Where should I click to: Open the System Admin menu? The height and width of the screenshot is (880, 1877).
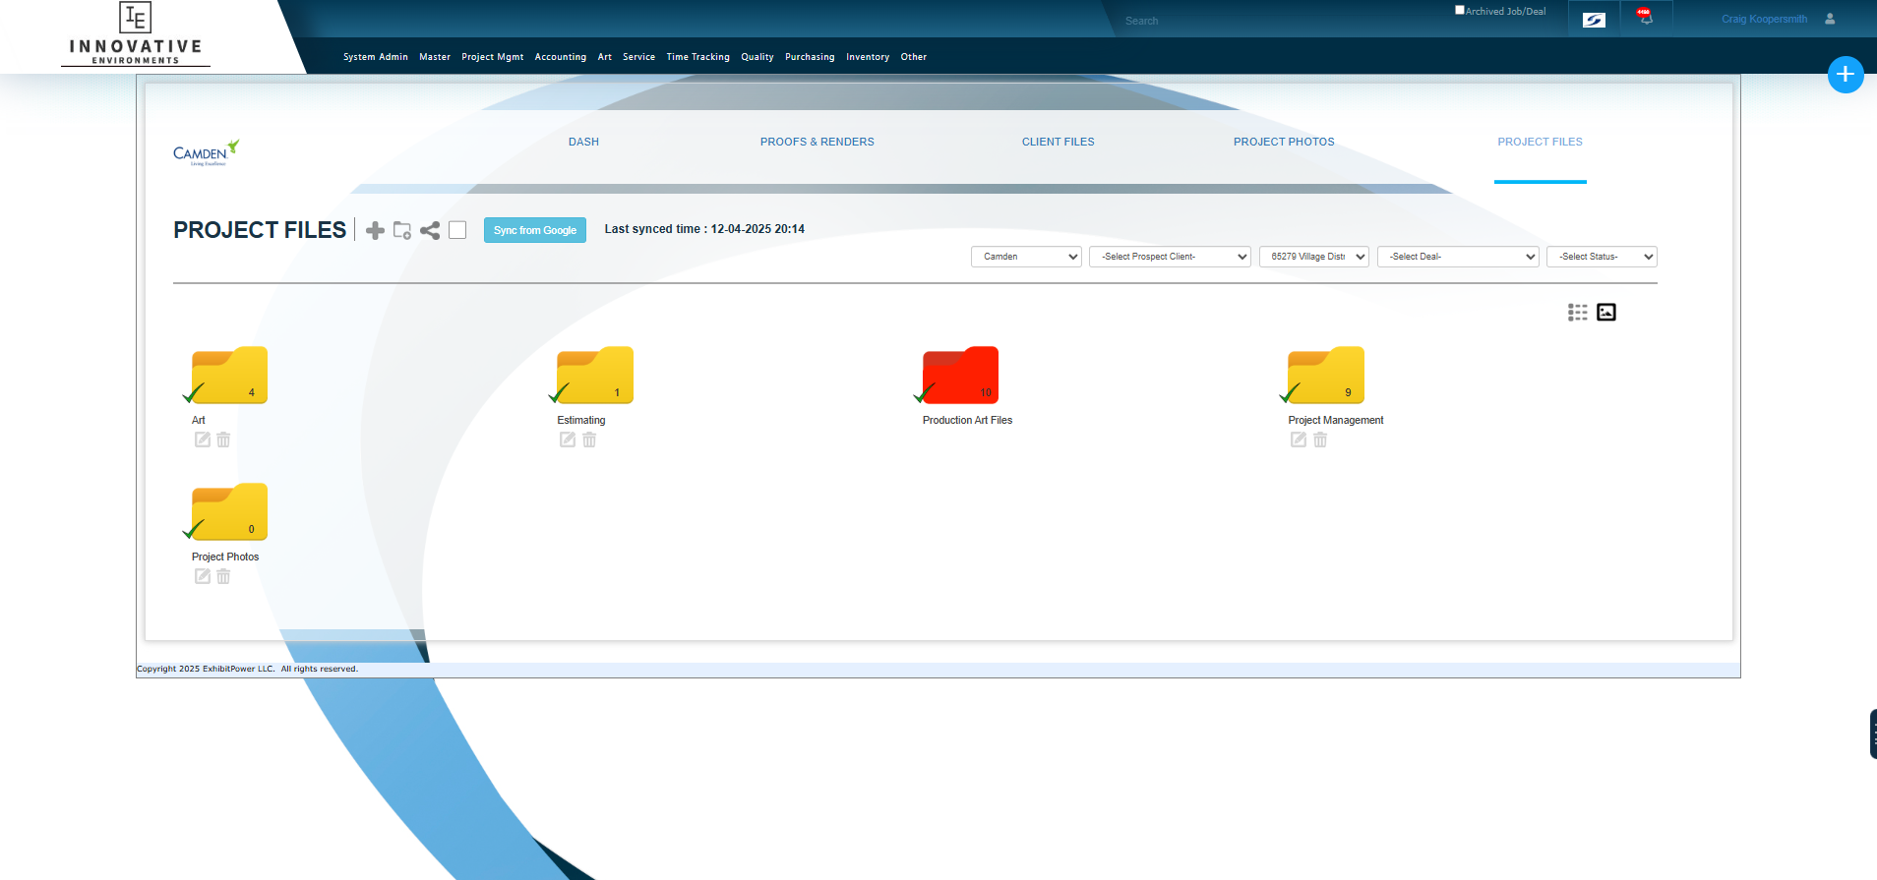click(x=376, y=57)
